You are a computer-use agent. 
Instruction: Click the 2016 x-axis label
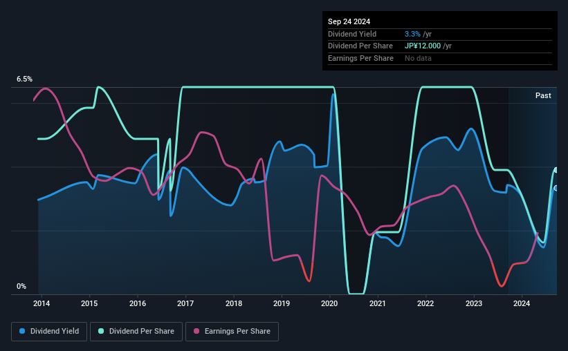tap(138, 303)
